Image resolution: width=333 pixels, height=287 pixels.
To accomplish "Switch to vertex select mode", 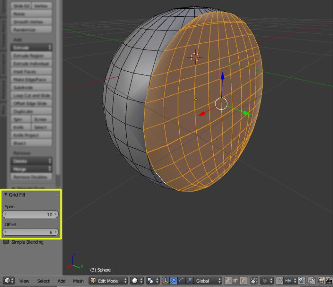I will pos(228,281).
